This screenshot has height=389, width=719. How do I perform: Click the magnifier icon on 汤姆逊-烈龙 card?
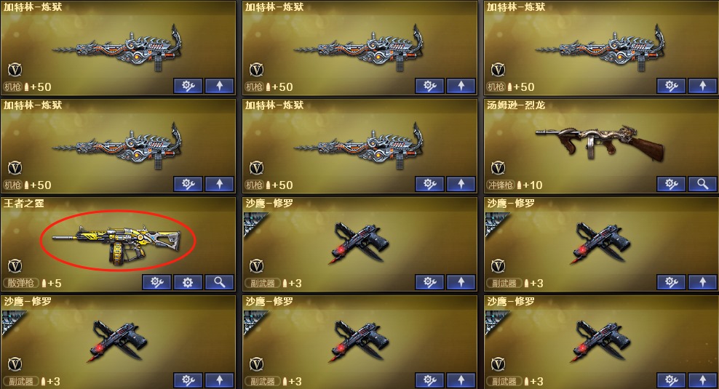(x=702, y=184)
